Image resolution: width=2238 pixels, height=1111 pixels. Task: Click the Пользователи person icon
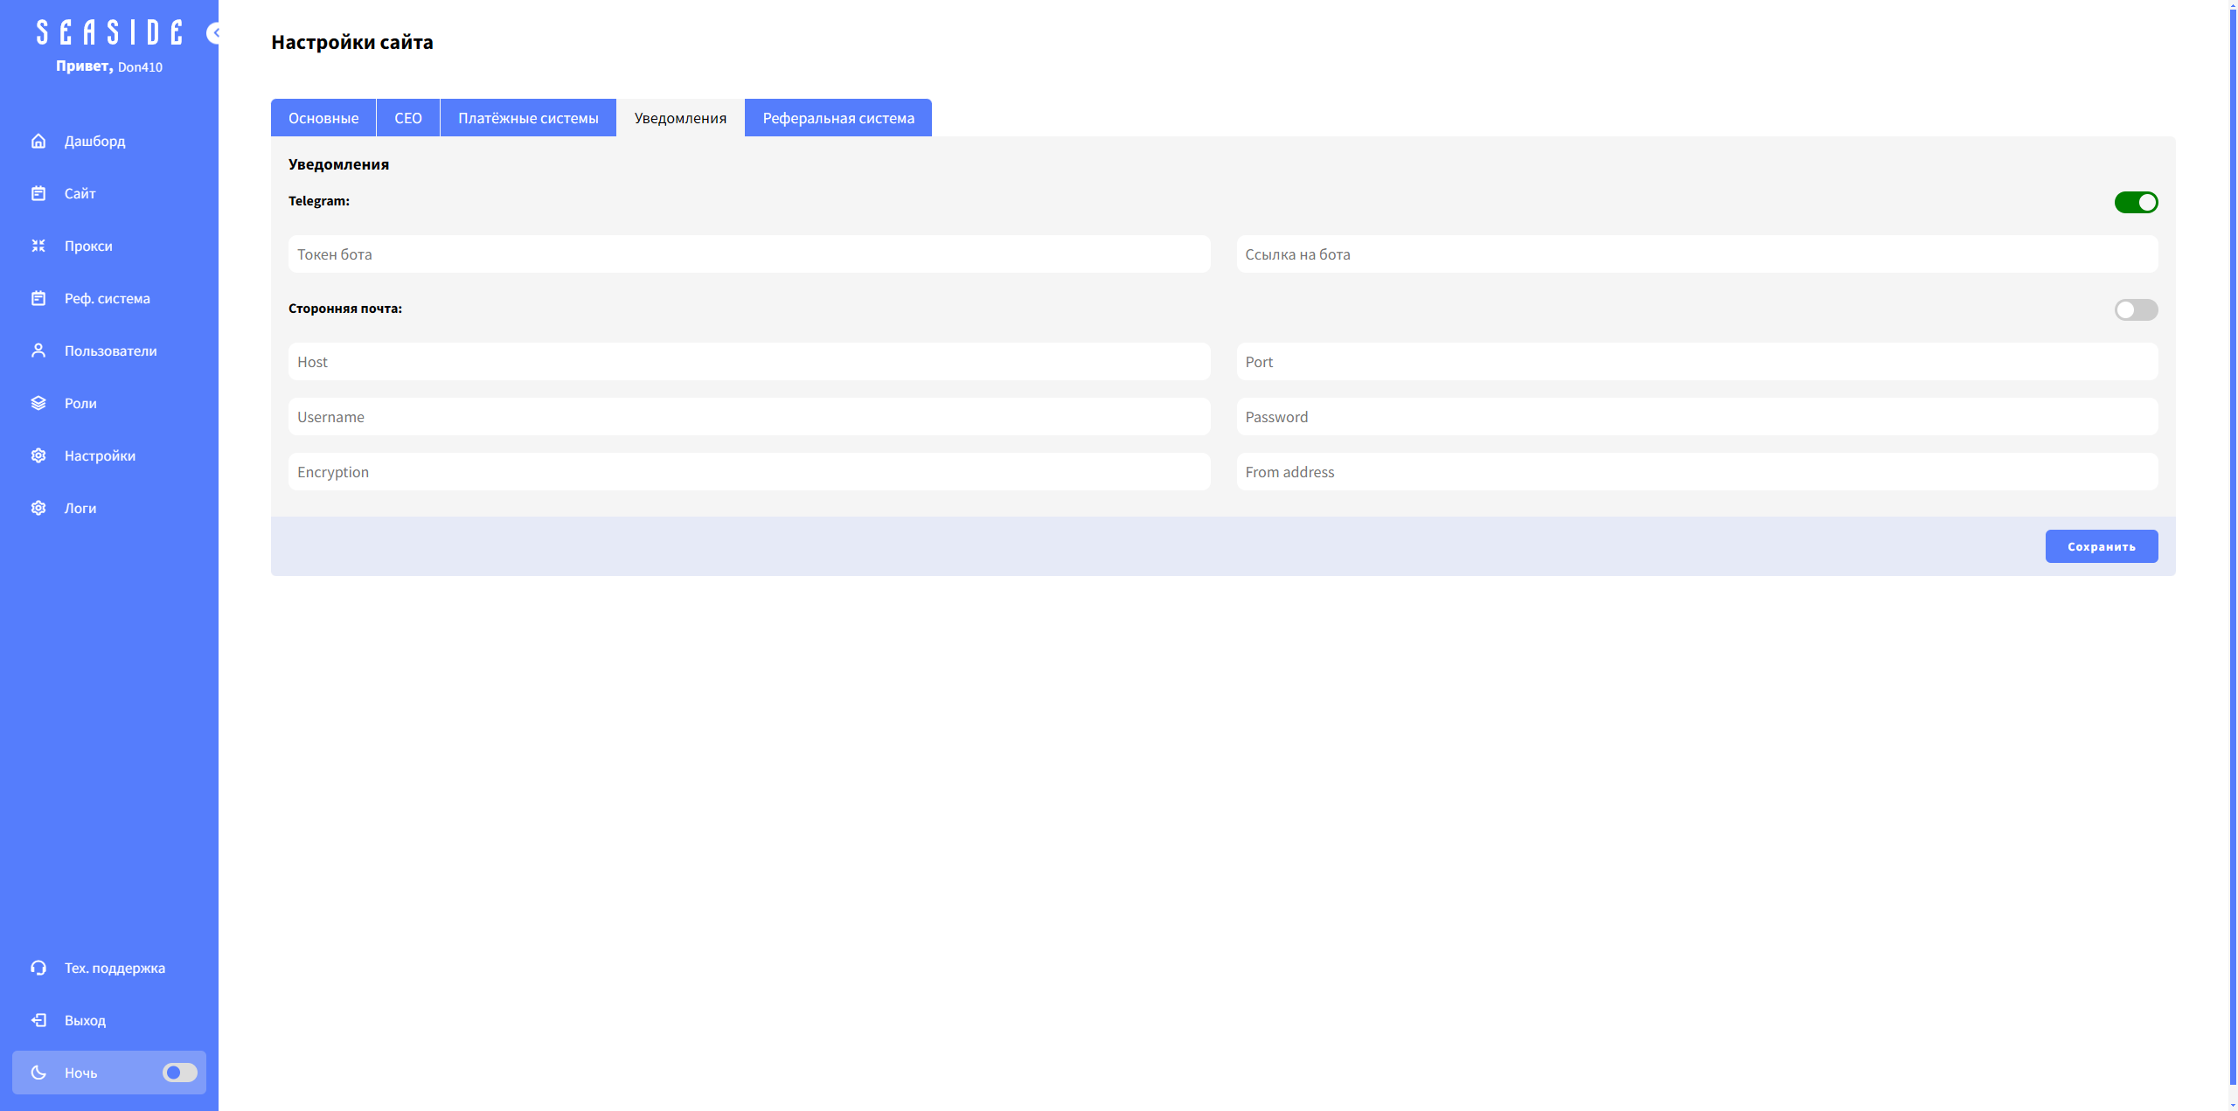[x=38, y=351]
